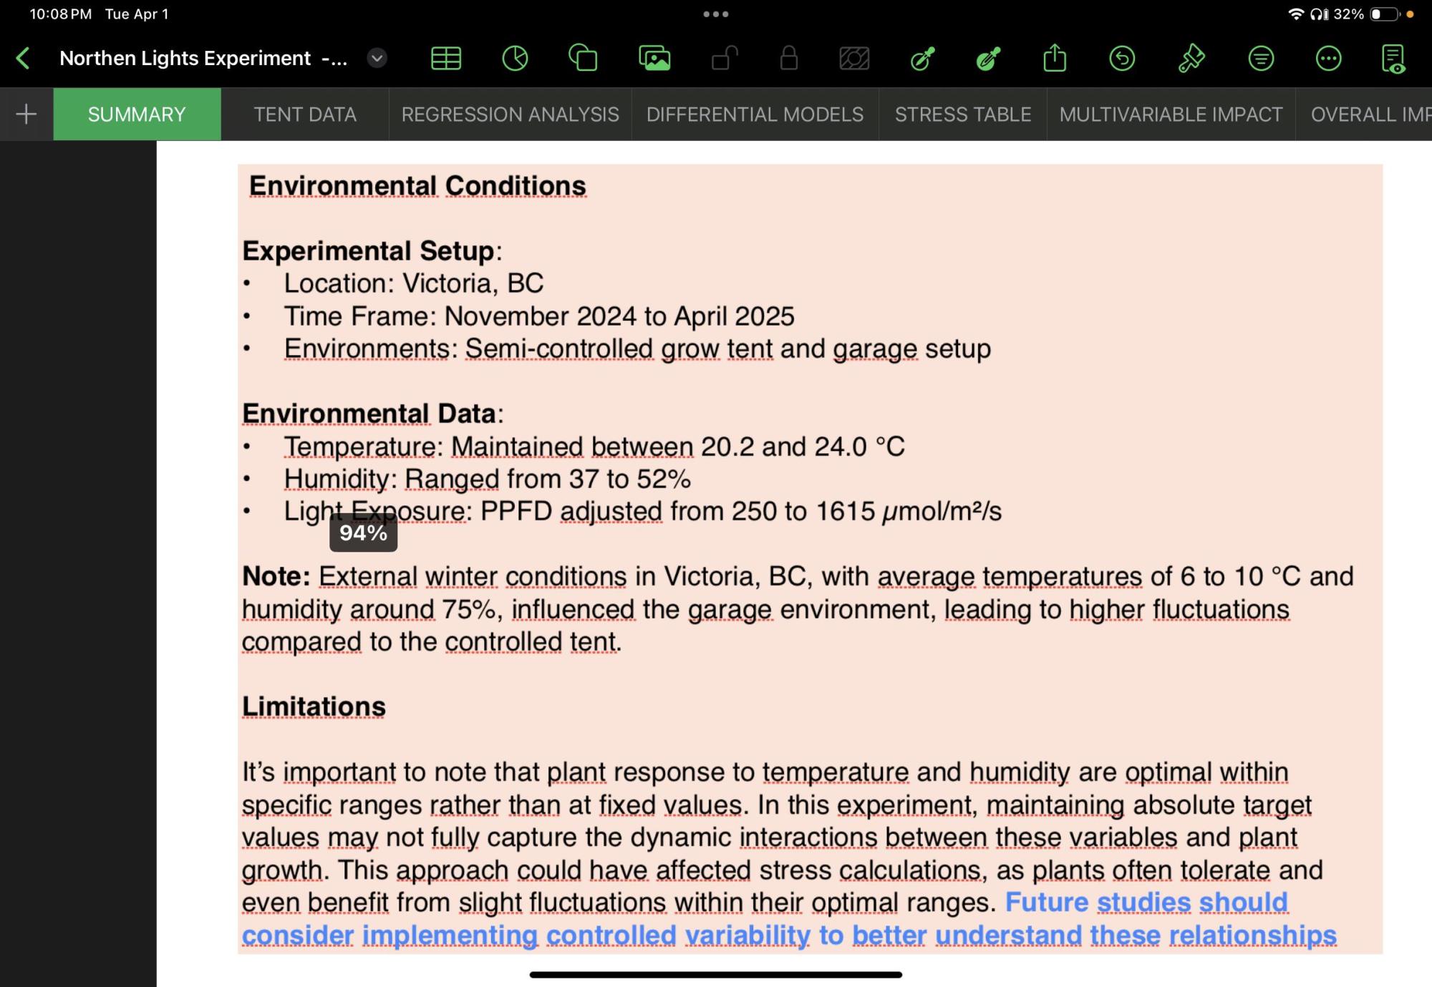Insert media photo from toolbar
The width and height of the screenshot is (1432, 987).
click(654, 58)
